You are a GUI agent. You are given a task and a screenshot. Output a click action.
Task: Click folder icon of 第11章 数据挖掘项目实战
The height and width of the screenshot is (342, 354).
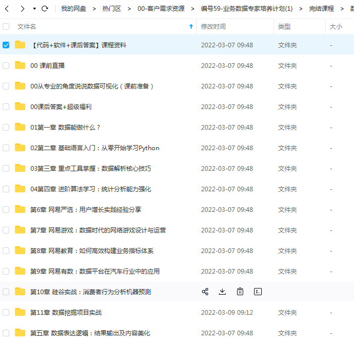tap(20, 312)
